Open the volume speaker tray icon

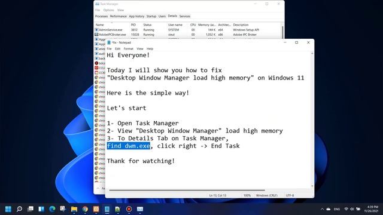352,209
